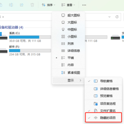The image size is (124, 124).
Task: Toggle 详细信息窗格 details pane
Action: 103,89
